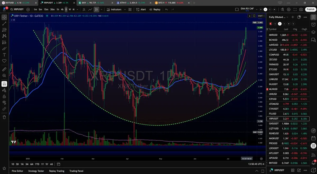Select the ruler measure tool
The width and height of the screenshot is (317, 174).
click(4, 69)
